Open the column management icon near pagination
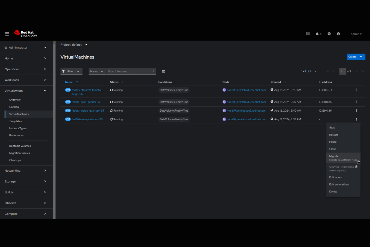This screenshot has width=370, height=247. [x=163, y=71]
